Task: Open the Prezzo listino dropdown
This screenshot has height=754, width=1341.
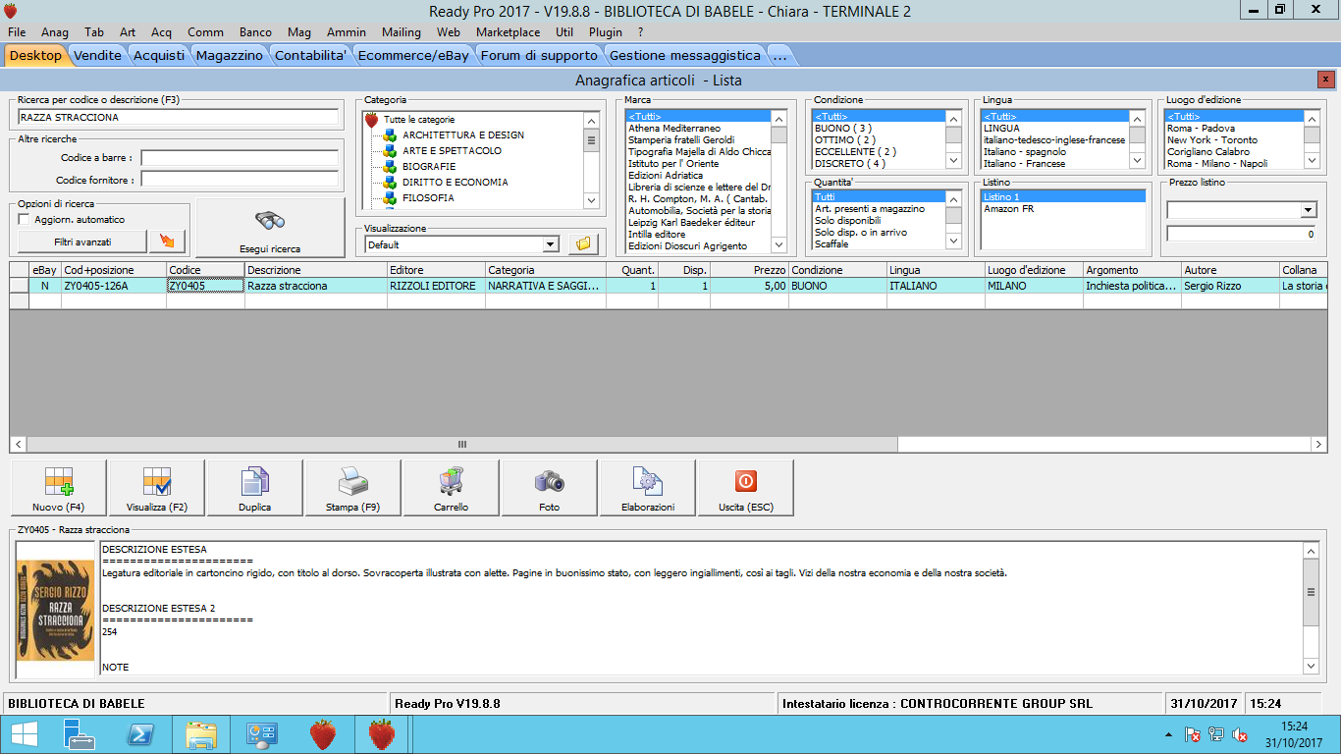Action: [1308, 210]
